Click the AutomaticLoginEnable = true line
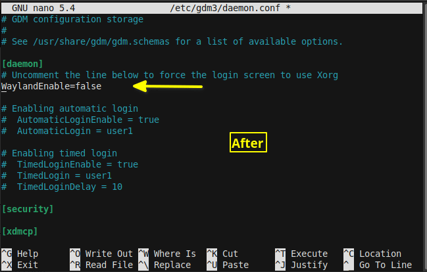 point(80,120)
